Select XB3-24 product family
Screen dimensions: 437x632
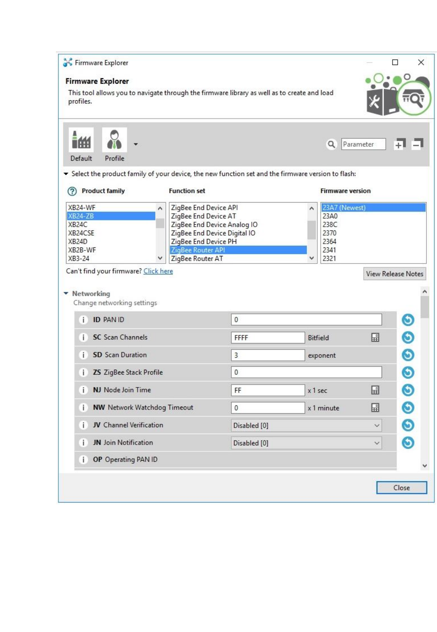point(111,258)
